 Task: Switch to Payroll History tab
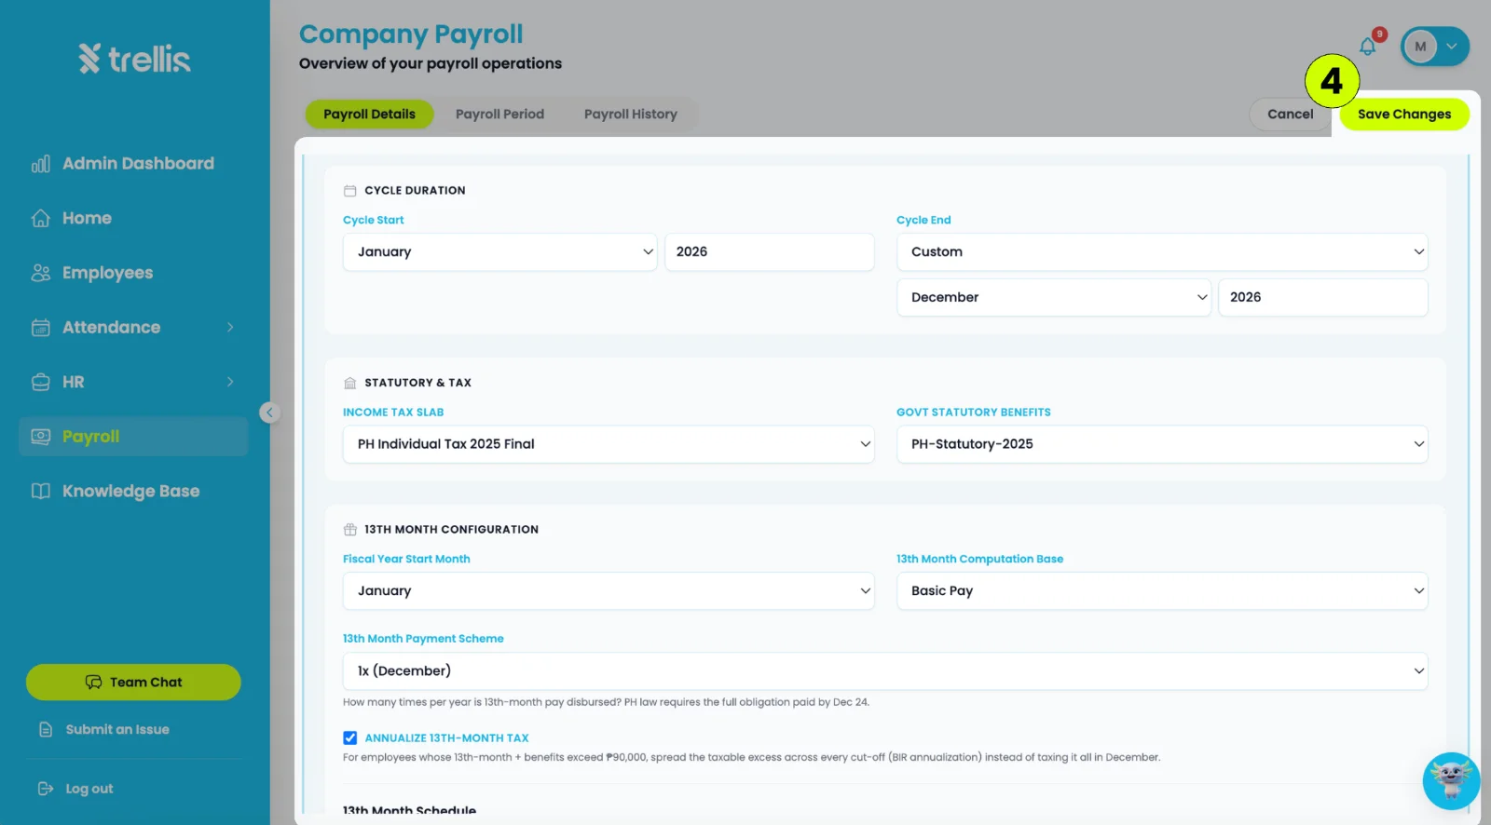point(631,115)
